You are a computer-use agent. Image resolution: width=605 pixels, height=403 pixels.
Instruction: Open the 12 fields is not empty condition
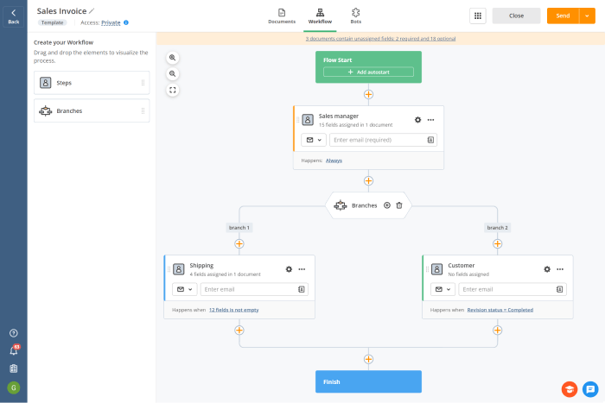tap(234, 310)
